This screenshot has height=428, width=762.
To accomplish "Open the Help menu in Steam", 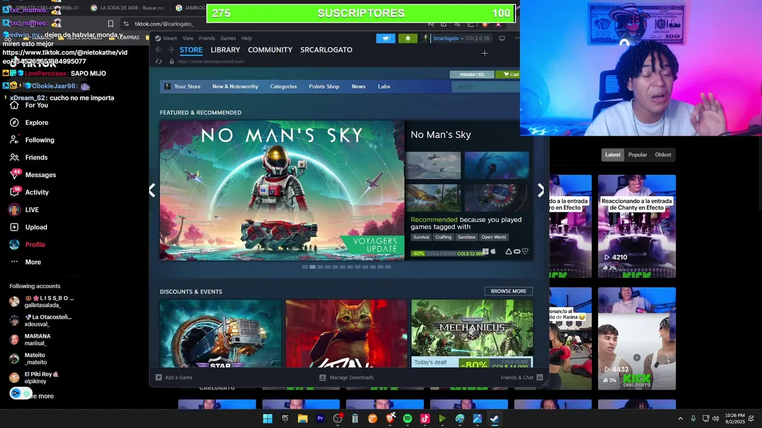I will pyautogui.click(x=246, y=38).
